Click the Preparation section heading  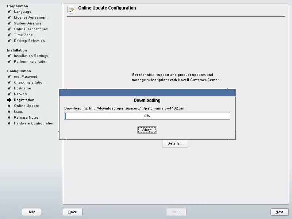(x=18, y=6)
